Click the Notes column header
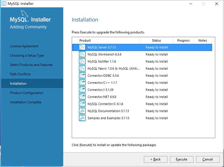Image resolution: width=224 pixels, height=167 pixels. pos(202,40)
